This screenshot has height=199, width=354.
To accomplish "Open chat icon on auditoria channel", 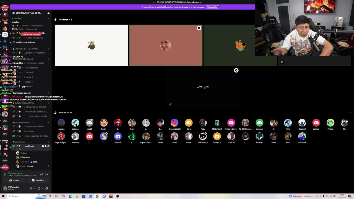I will pos(43,146).
